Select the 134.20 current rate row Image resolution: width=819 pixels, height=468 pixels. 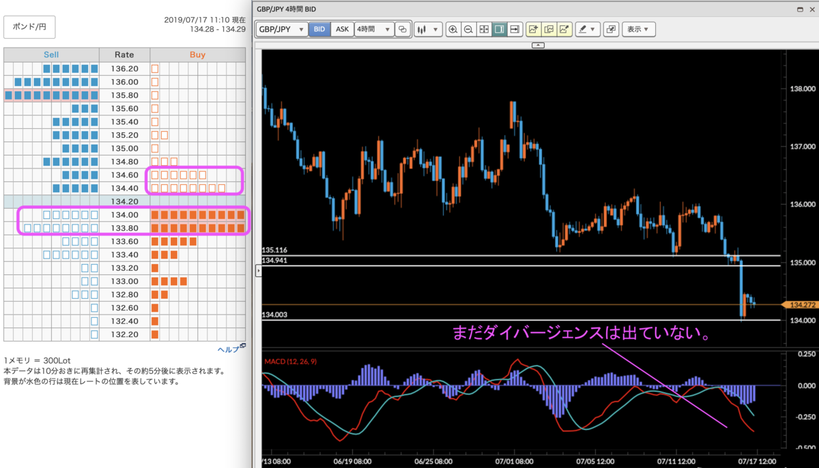click(124, 201)
